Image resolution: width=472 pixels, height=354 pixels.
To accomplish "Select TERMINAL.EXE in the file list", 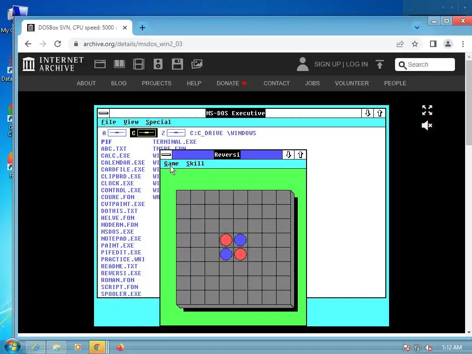I will pyautogui.click(x=175, y=142).
